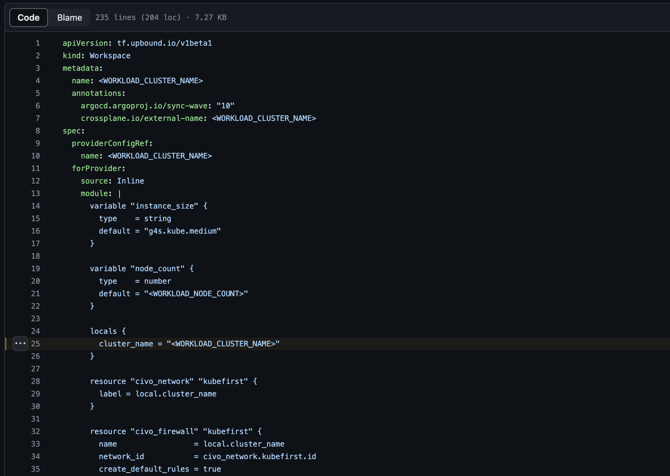Click line number 9 in gutter
Screen dimensions: 670x476
pos(38,143)
